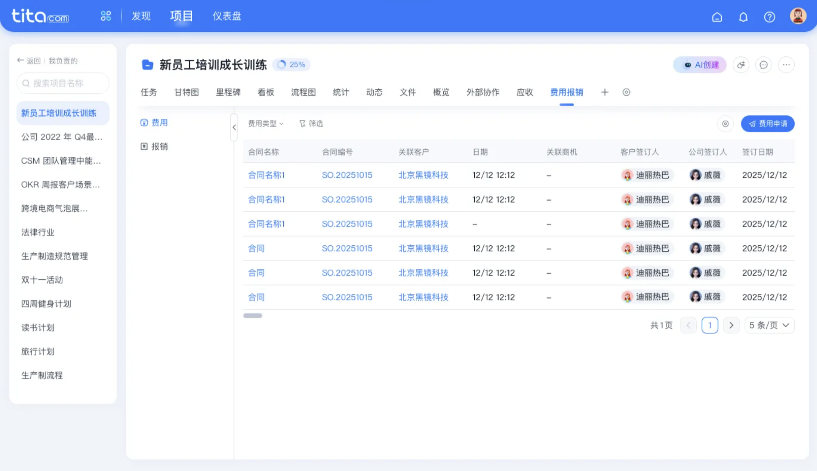Open 仪表盘 in top navigation

click(x=227, y=16)
